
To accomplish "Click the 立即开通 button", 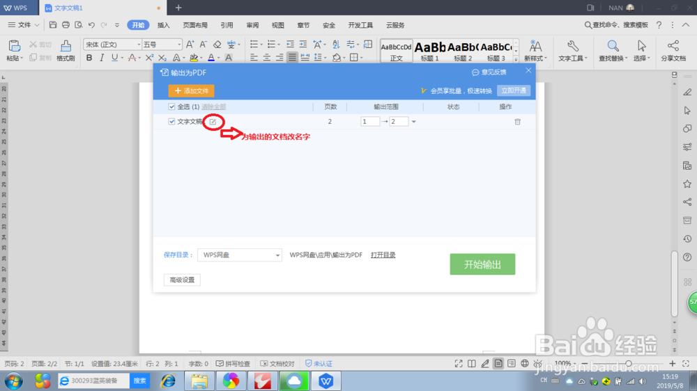I will pyautogui.click(x=514, y=90).
